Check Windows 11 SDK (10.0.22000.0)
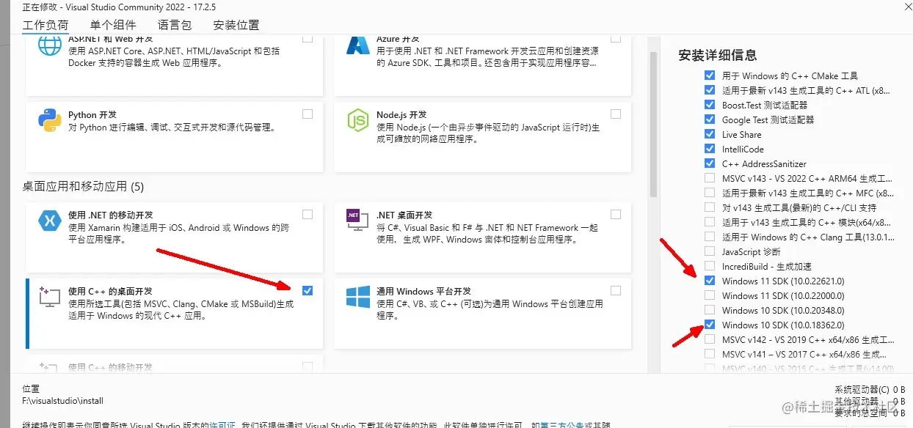 pos(710,295)
